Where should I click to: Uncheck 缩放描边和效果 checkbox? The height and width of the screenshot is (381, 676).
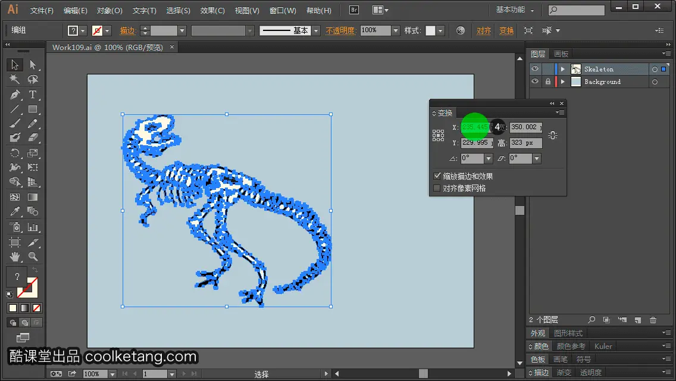click(x=437, y=176)
